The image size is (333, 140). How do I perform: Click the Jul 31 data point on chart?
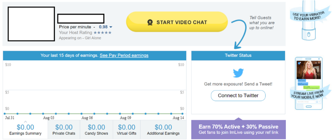[5, 114]
